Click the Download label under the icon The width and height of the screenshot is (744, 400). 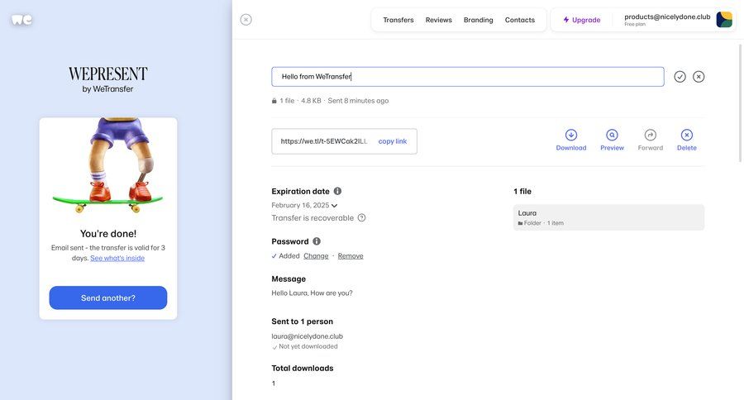(x=571, y=148)
